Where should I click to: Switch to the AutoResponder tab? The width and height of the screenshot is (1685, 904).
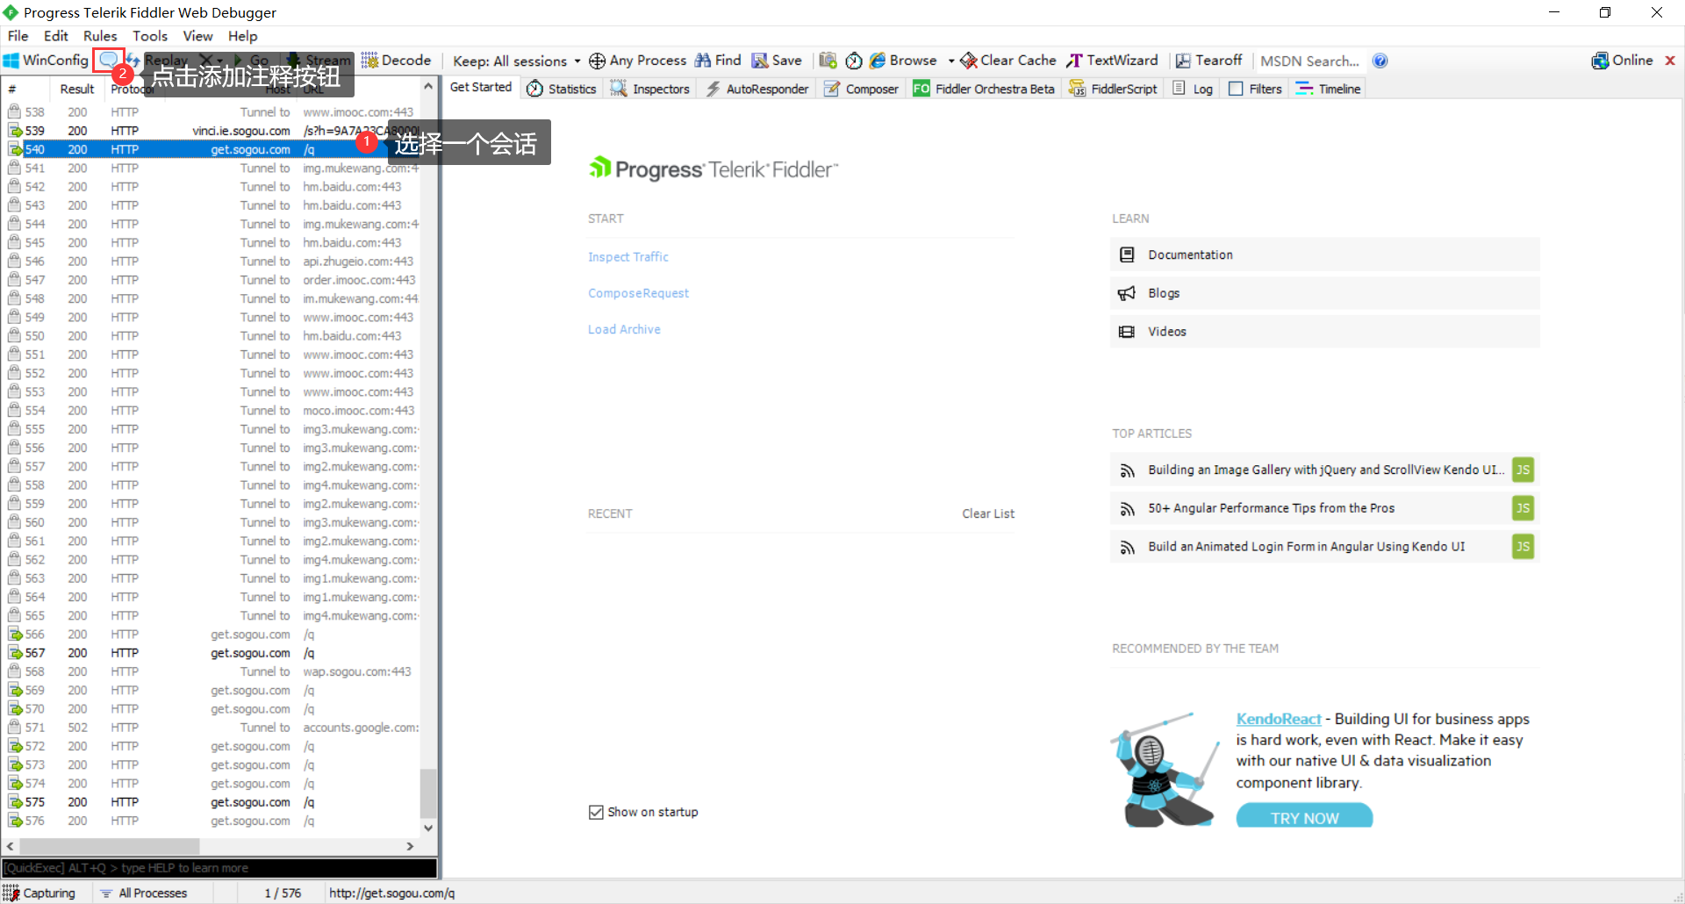(757, 89)
